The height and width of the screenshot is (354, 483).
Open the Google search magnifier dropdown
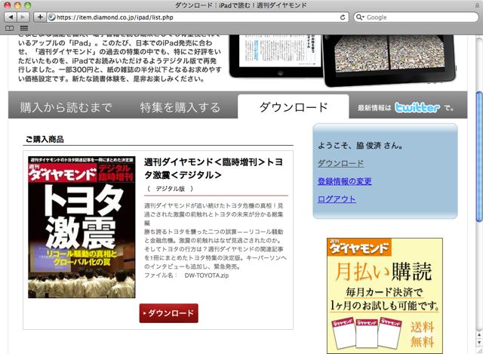[x=360, y=17]
